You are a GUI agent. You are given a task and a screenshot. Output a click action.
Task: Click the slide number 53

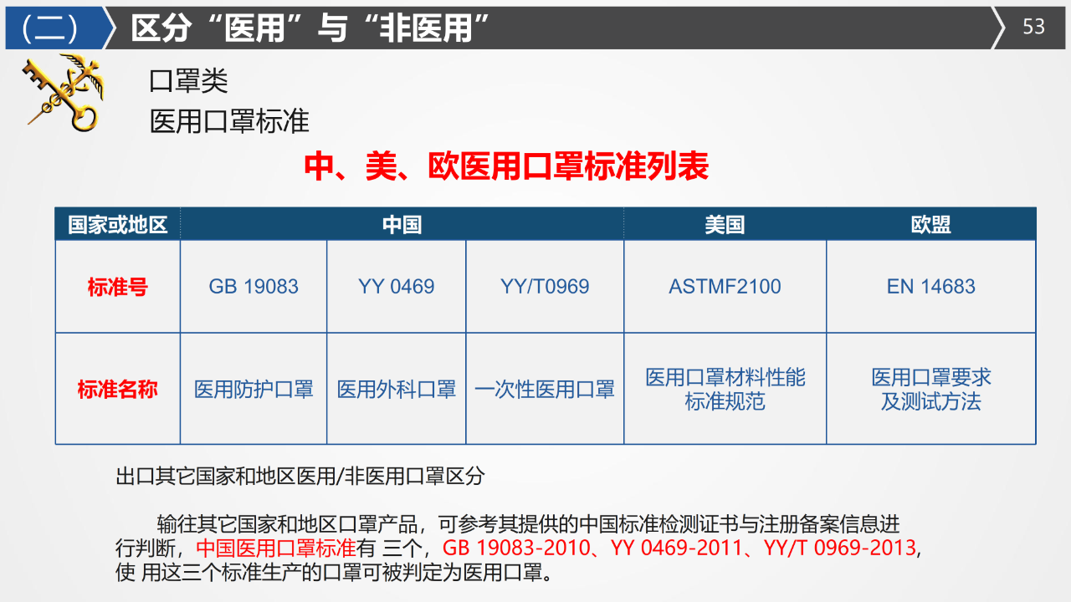[x=1034, y=27]
